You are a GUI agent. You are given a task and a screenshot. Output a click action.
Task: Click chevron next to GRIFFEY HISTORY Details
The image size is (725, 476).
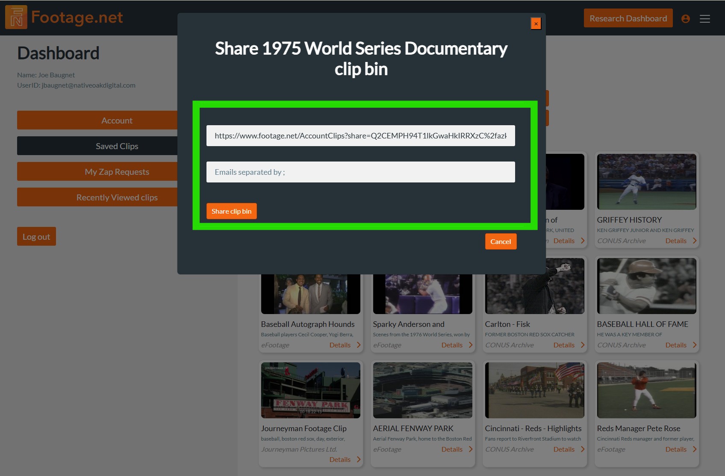coord(695,241)
